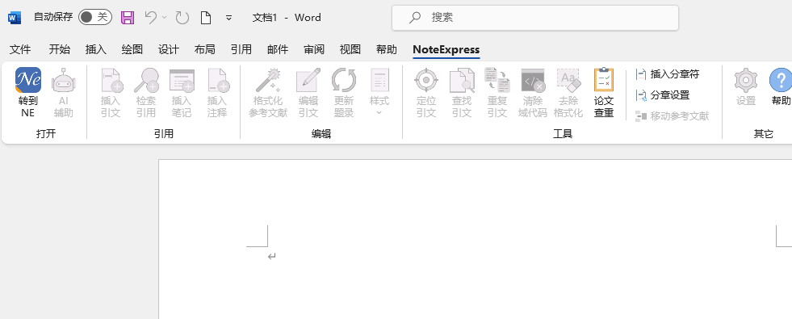This screenshot has width=792, height=319.
Task: Click 转到NE to open NoteExpress
Action: pyautogui.click(x=27, y=93)
